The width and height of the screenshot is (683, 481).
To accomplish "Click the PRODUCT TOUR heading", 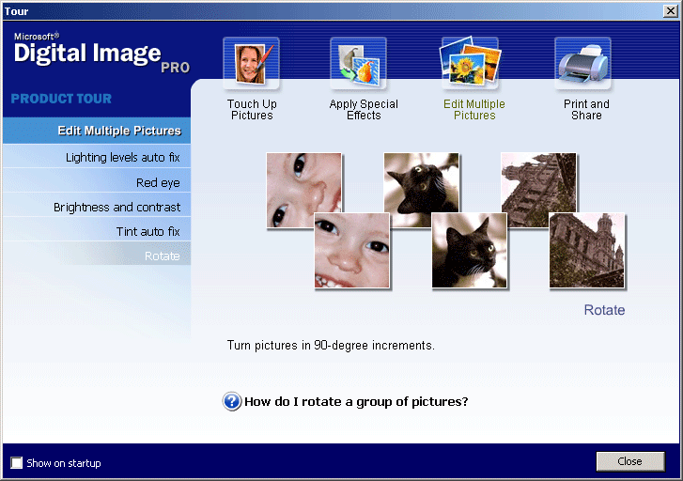I will click(61, 99).
